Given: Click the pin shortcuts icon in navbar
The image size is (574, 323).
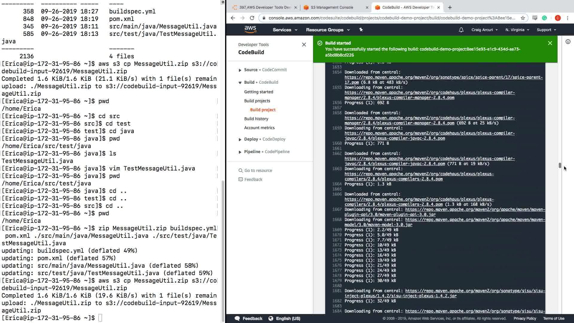Looking at the screenshot, I should coord(361,30).
